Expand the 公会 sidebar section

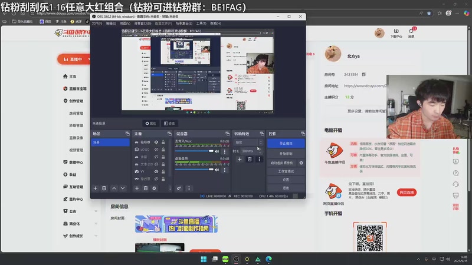click(x=96, y=211)
